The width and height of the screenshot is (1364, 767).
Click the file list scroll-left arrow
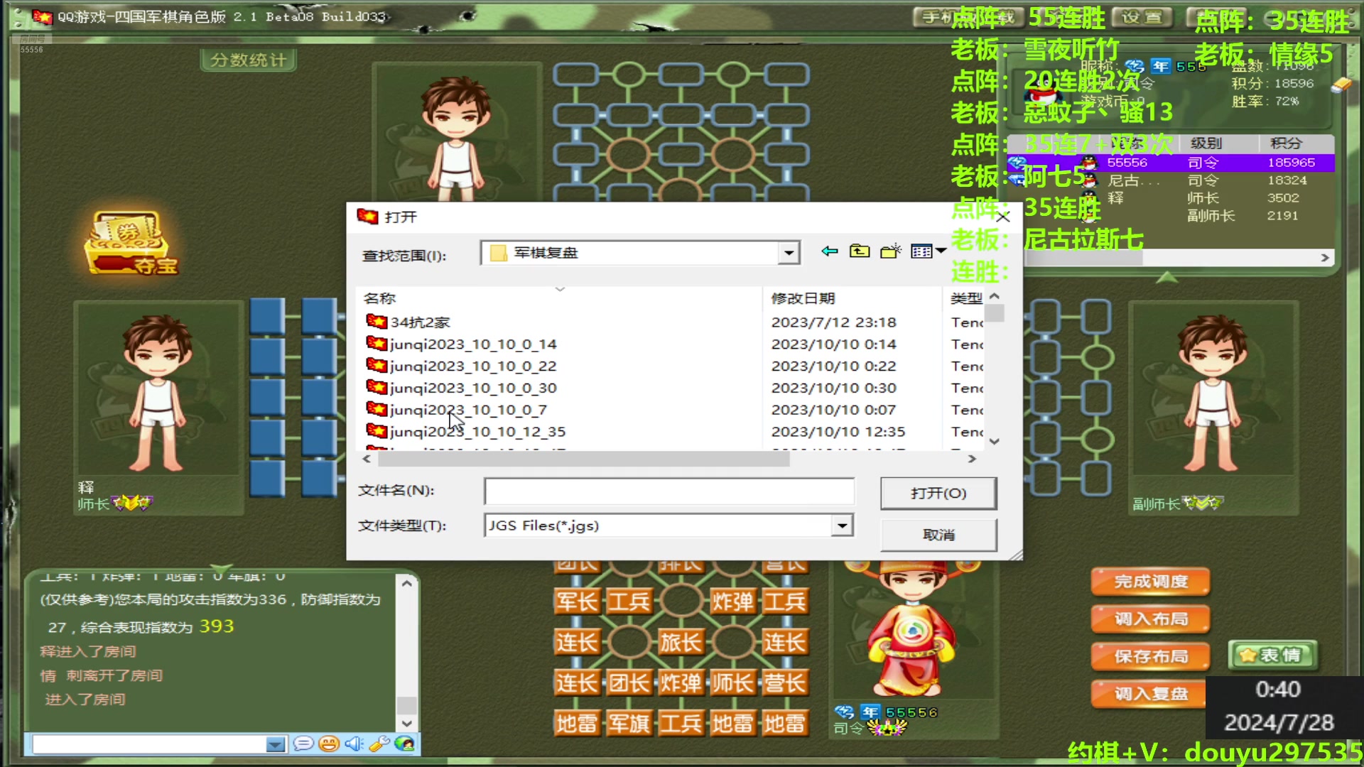coord(367,459)
